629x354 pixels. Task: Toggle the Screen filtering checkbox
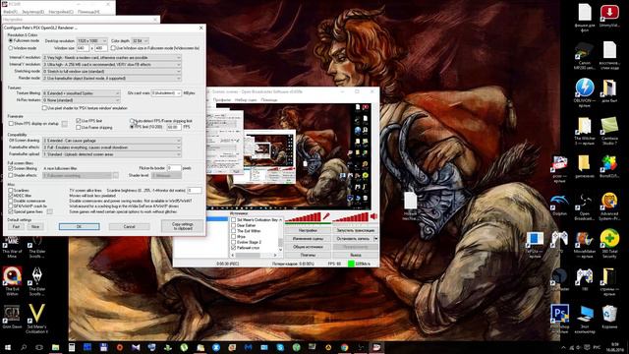click(x=11, y=168)
